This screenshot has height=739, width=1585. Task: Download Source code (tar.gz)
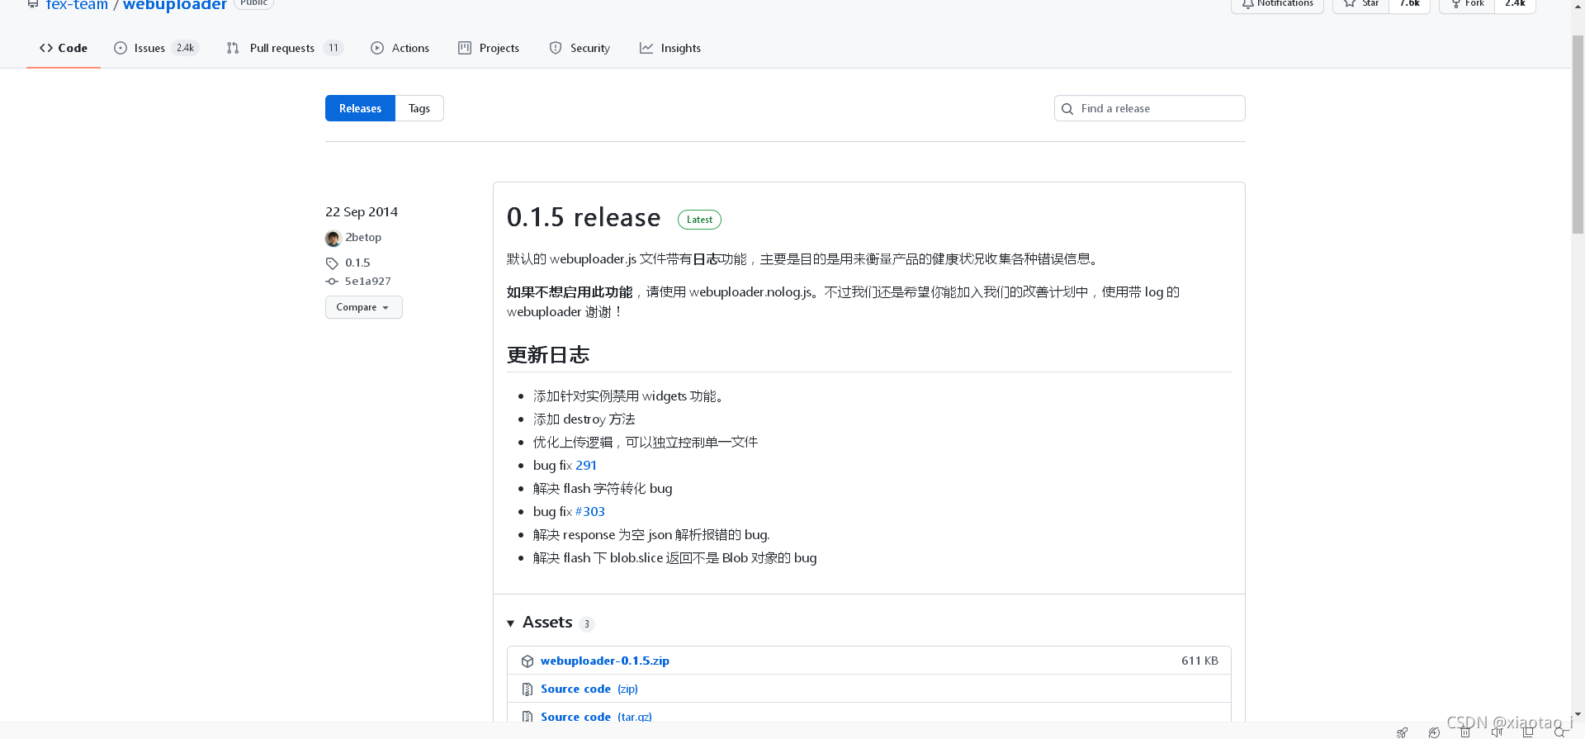tap(596, 716)
